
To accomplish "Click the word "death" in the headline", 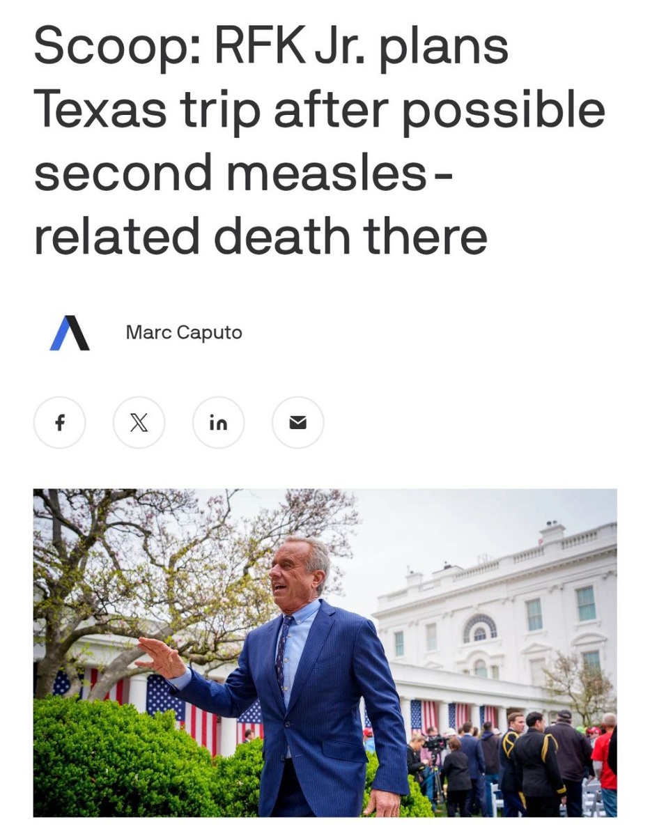I will click(x=282, y=235).
